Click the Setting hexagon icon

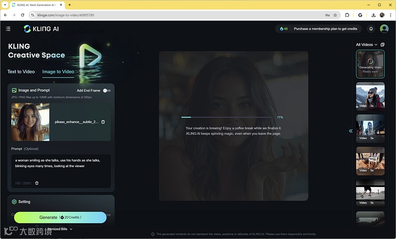coord(14,202)
